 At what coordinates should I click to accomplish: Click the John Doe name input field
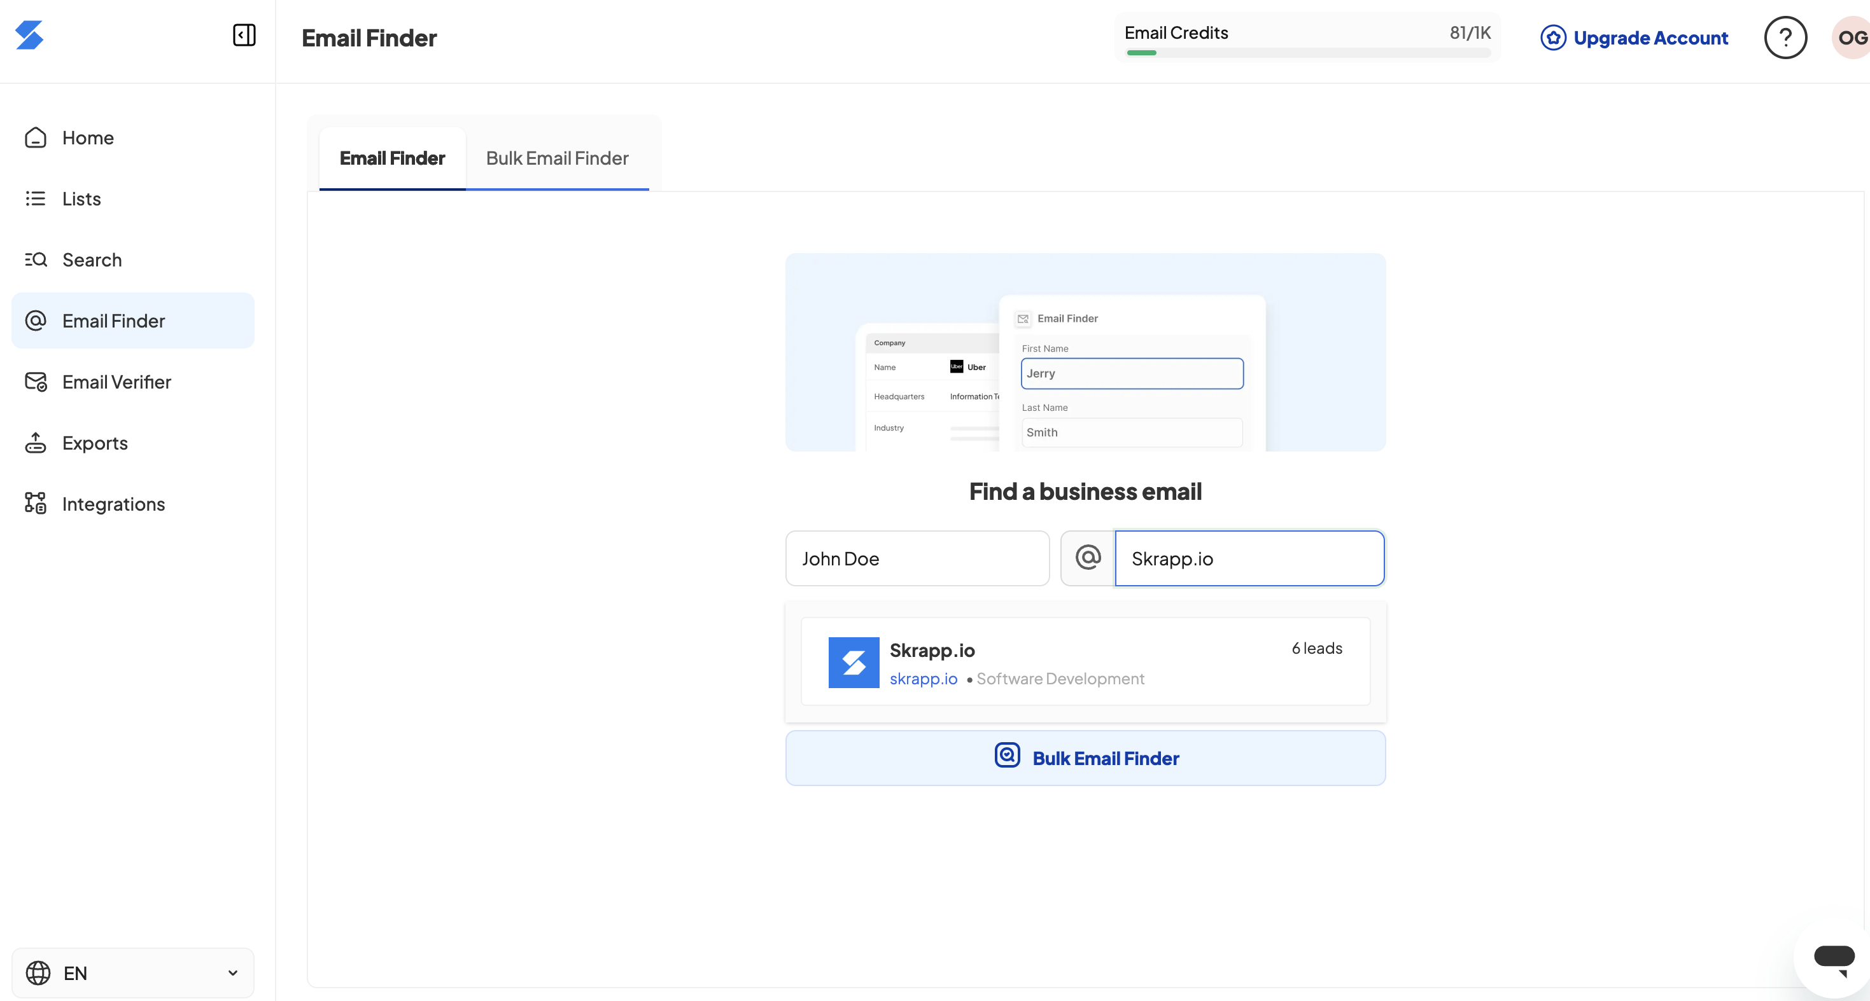click(918, 558)
